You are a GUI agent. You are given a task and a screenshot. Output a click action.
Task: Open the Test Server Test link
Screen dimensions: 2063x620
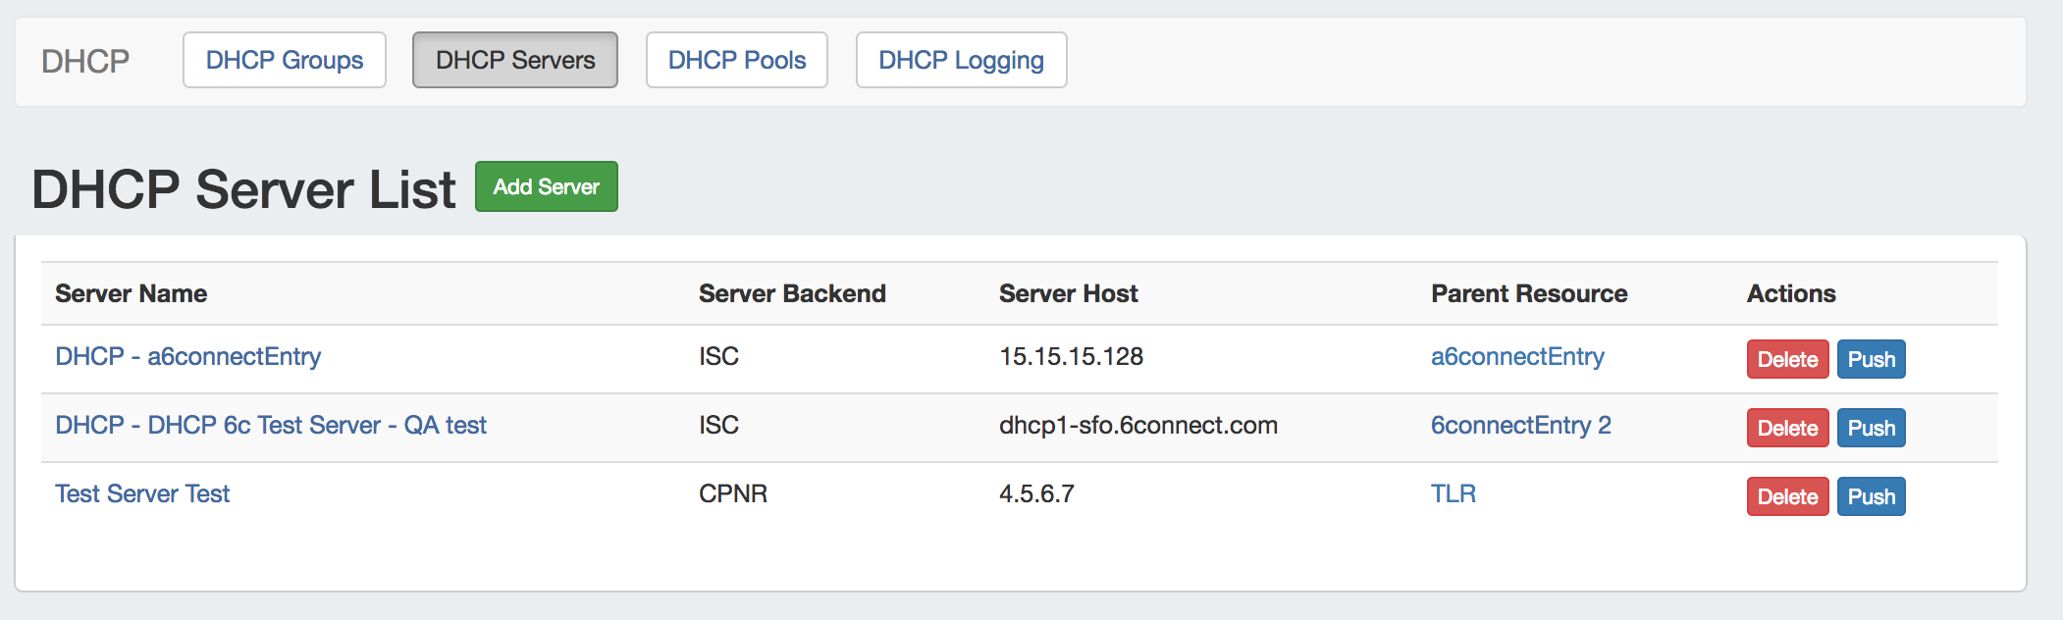tap(142, 493)
